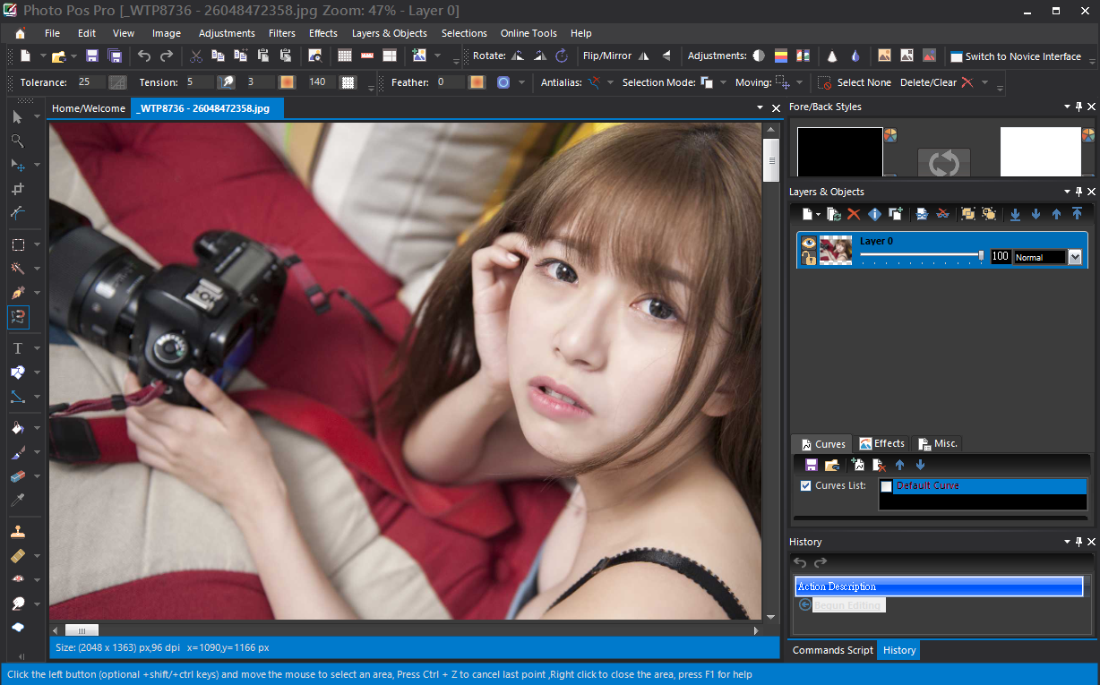Screen dimensions: 1100x685
Task: Expand the Open file dropdown arrow
Action: click(73, 56)
